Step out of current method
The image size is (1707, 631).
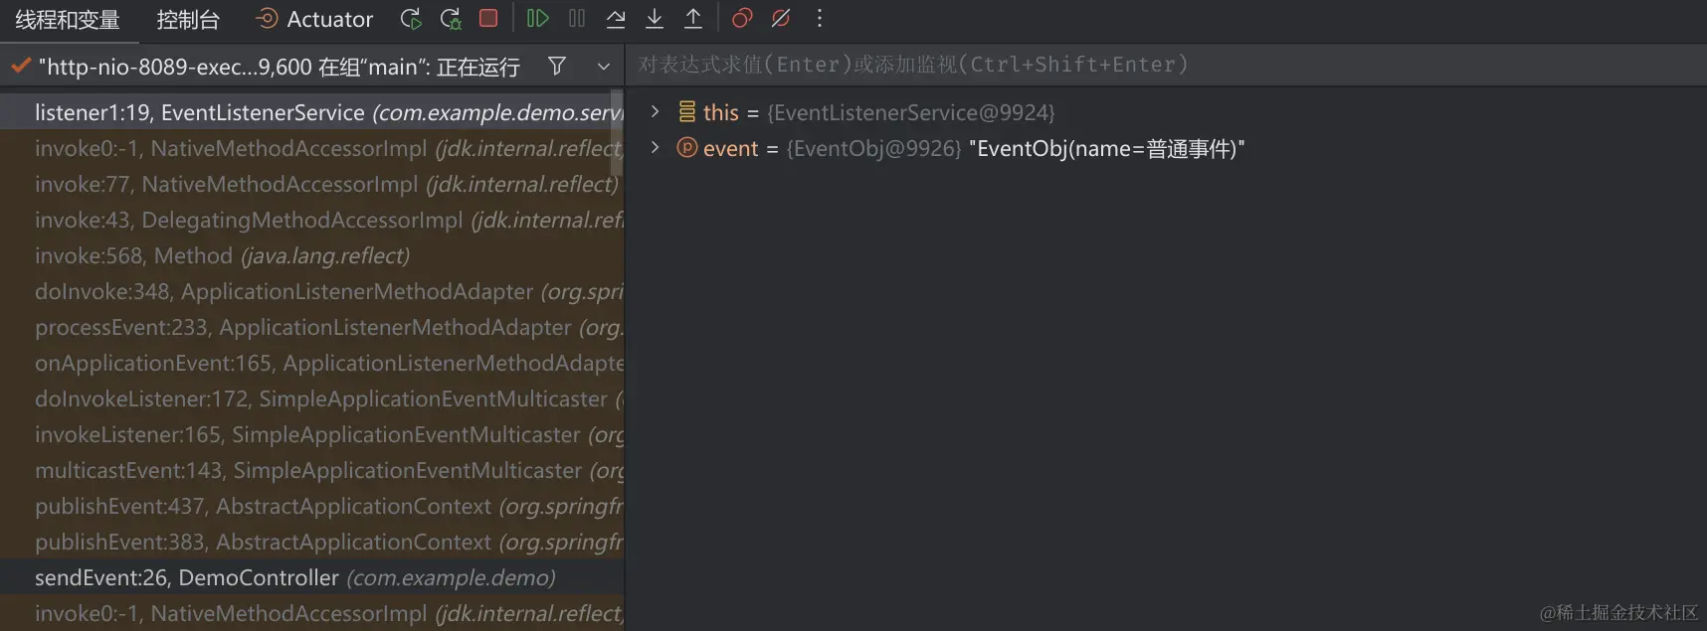click(693, 18)
